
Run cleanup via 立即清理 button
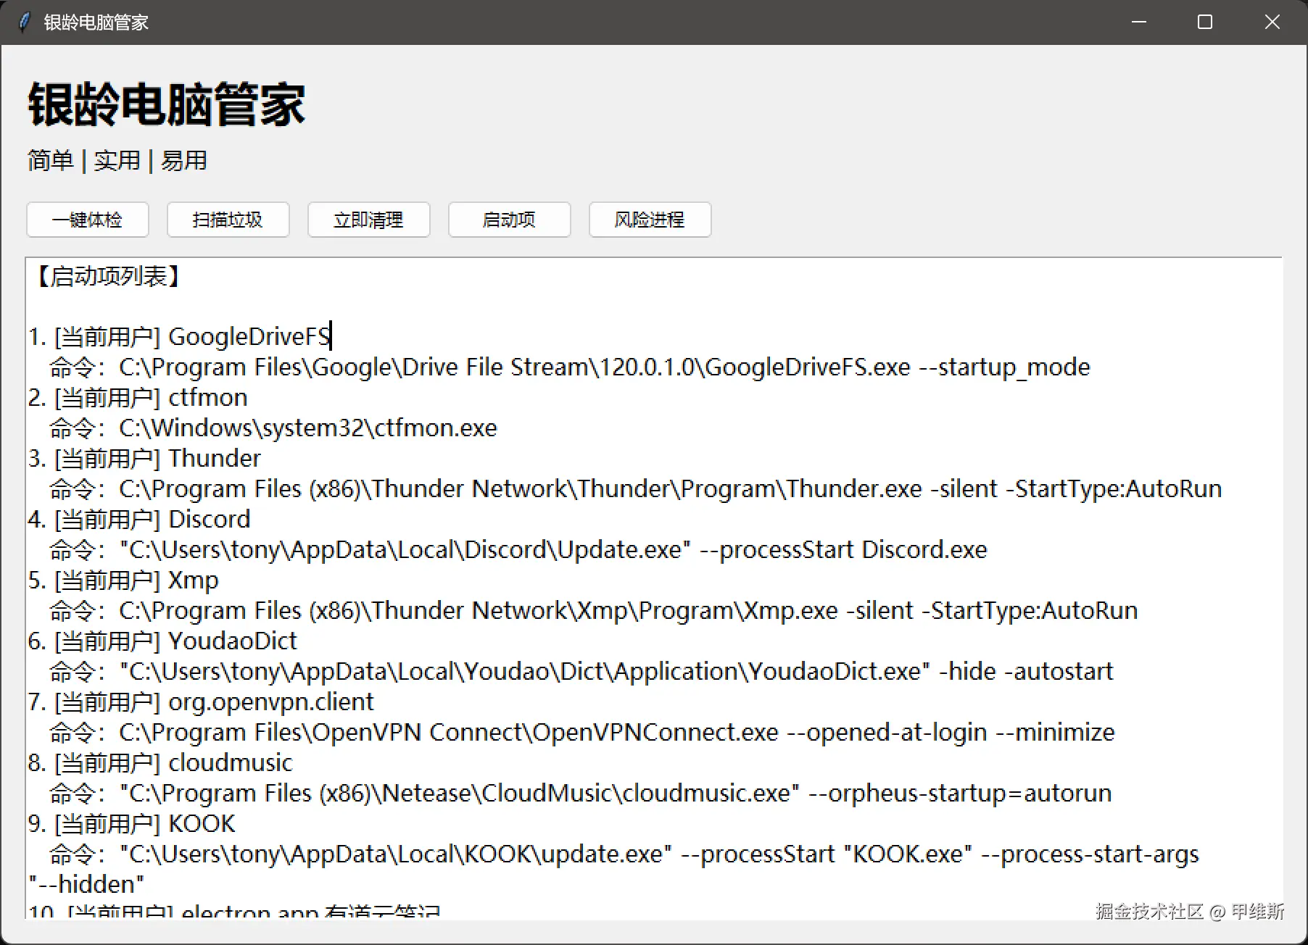(x=369, y=220)
